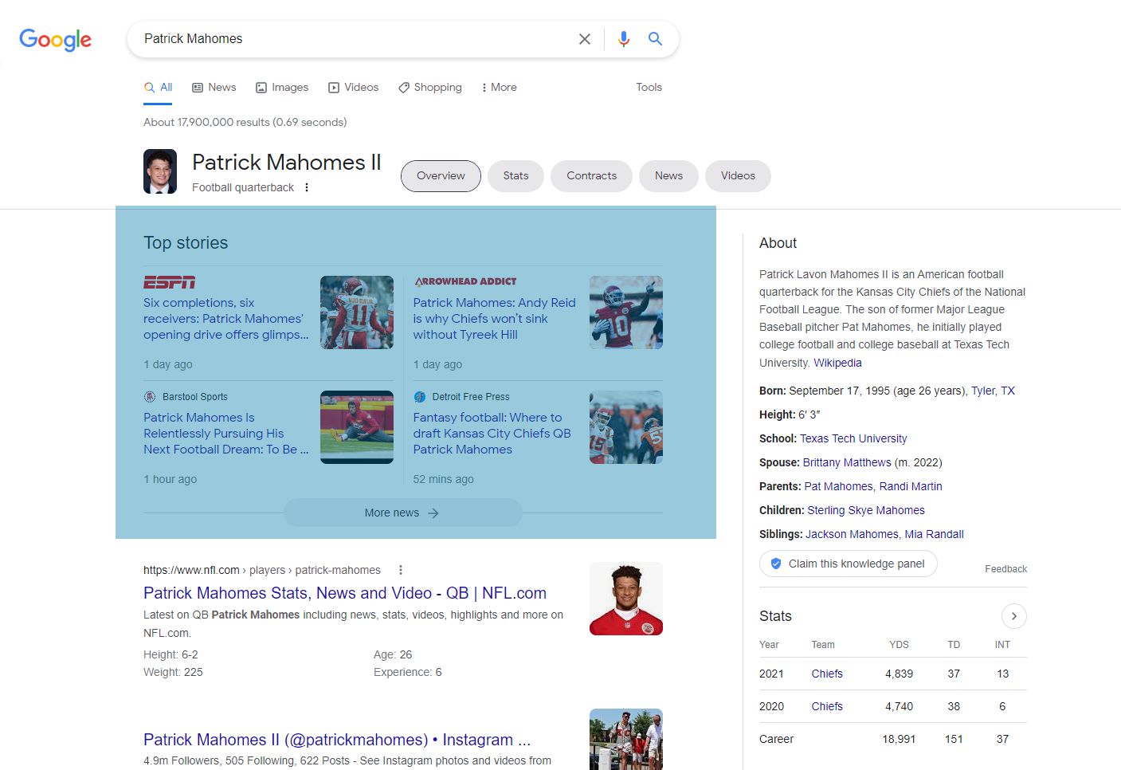Click in the search input field
Viewport: 1121px width, 770px height.
click(351, 39)
